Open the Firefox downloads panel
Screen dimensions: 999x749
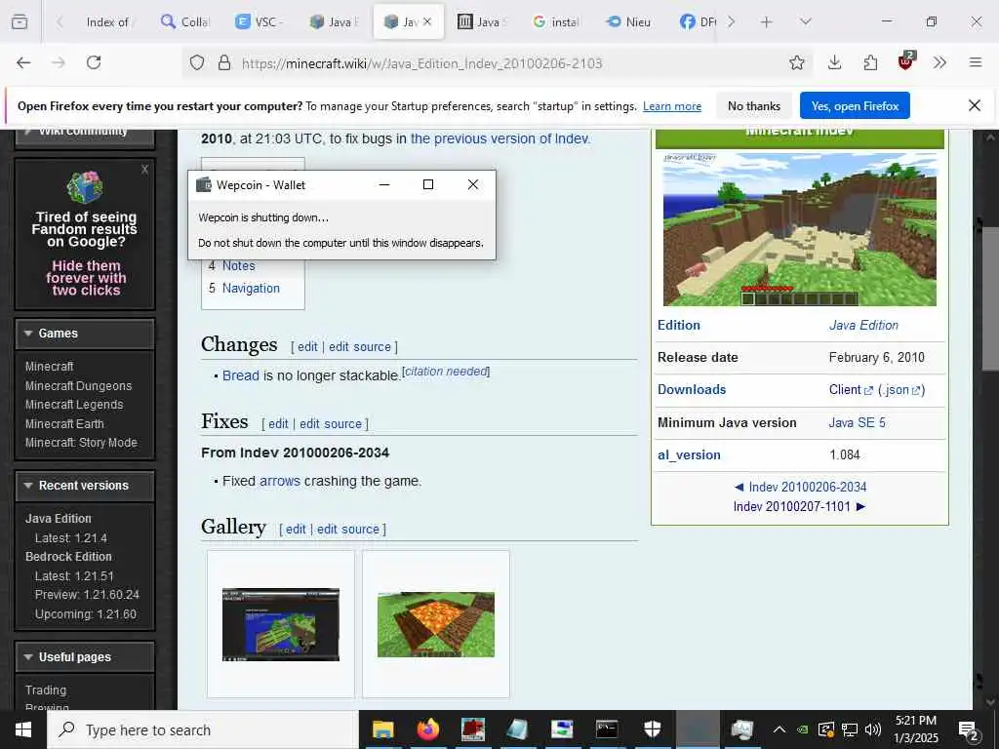[x=835, y=62]
